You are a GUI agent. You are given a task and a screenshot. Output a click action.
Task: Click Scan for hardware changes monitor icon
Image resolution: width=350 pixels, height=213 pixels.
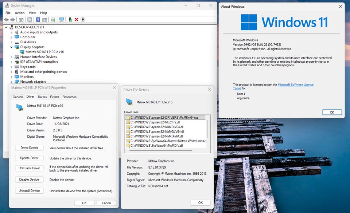[62, 20]
